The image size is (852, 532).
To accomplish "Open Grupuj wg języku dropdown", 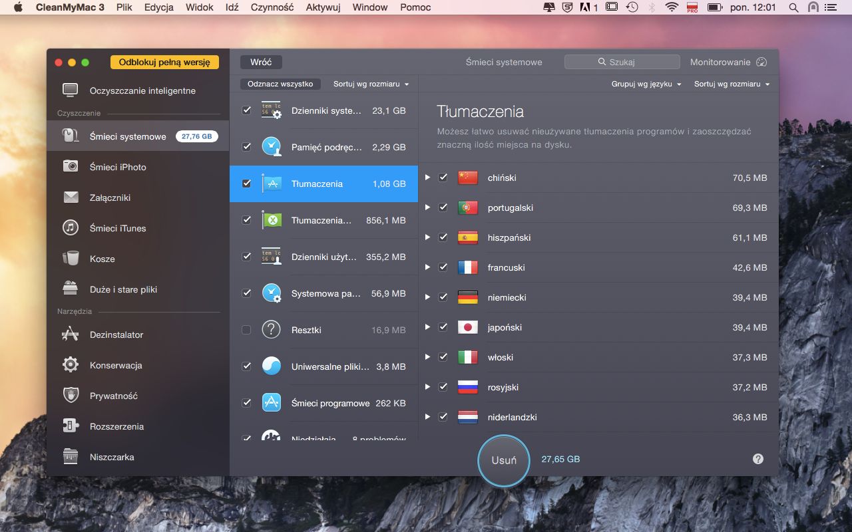I will click(x=646, y=84).
